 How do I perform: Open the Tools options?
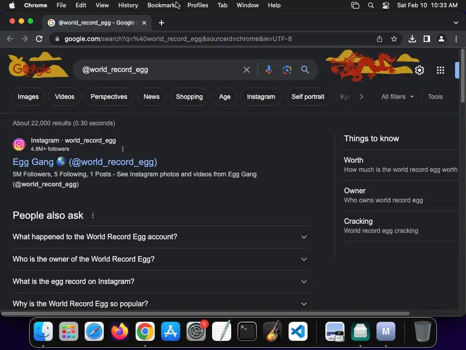point(435,97)
